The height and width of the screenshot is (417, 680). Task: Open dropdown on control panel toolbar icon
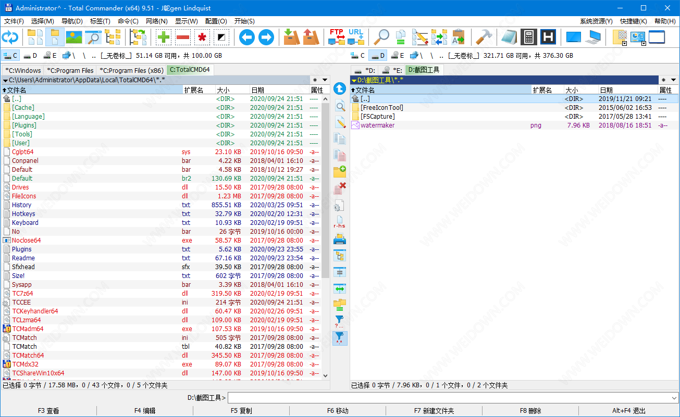(x=644, y=44)
